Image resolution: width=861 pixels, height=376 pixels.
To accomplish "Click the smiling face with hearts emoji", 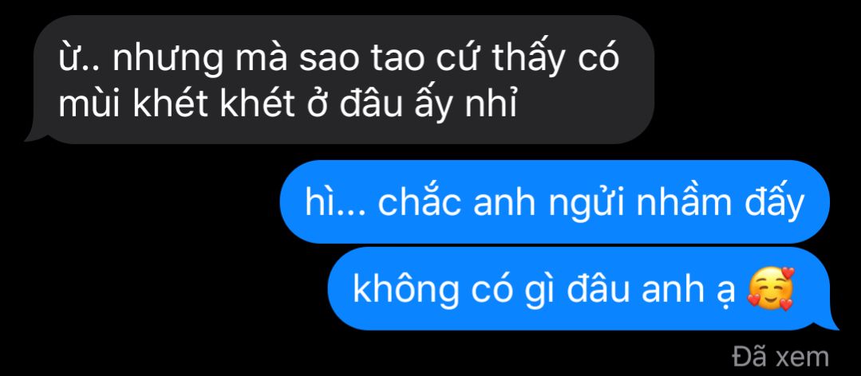I will point(772,289).
